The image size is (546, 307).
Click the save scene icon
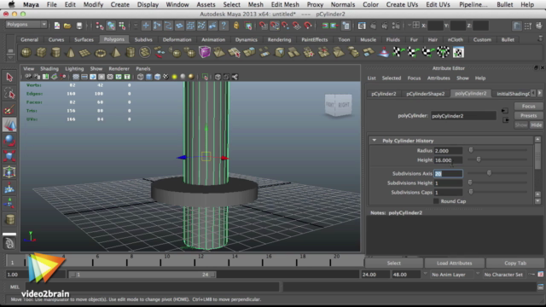point(79,26)
